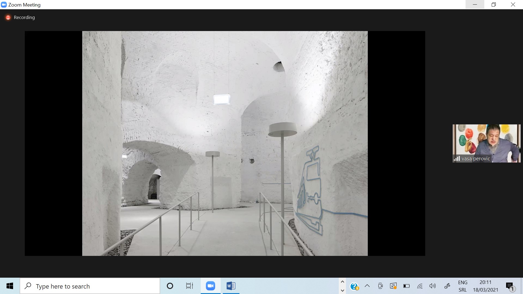Close the Zoom Meeting window
523x294 pixels.
[513, 5]
